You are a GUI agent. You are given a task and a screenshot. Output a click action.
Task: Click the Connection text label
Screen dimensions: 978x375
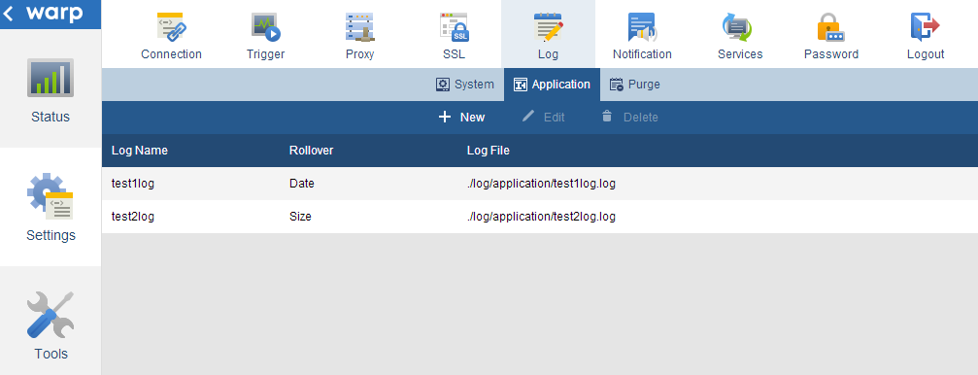[172, 54]
